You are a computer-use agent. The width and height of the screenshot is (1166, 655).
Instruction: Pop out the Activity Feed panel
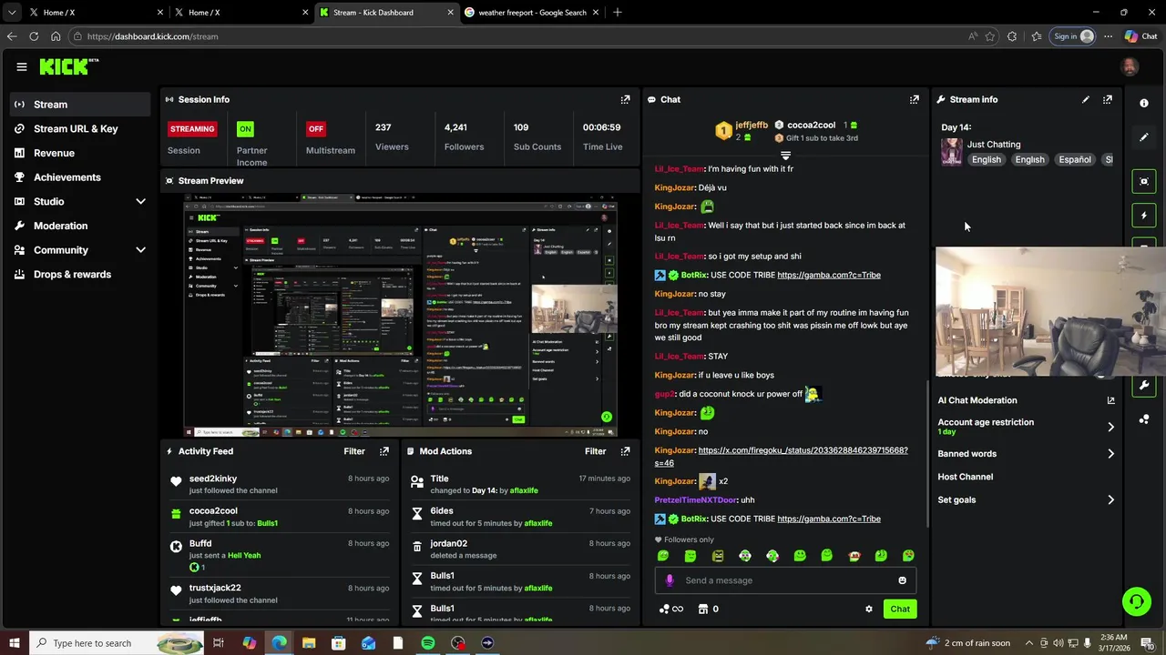384,451
